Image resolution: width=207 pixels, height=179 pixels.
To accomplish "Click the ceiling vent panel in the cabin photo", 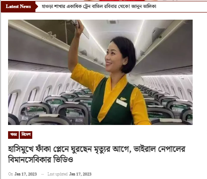I will point(112,22).
